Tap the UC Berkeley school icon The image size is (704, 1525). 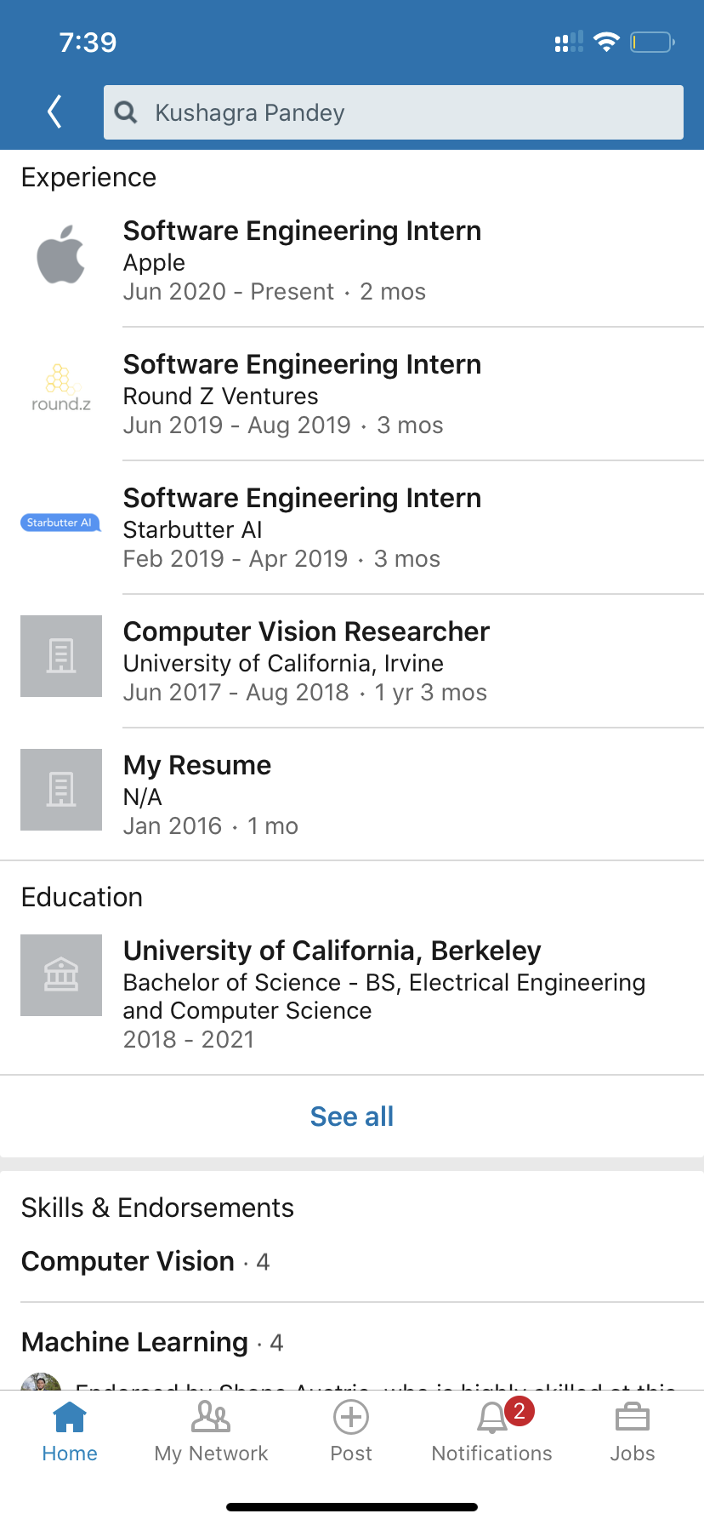tap(61, 975)
